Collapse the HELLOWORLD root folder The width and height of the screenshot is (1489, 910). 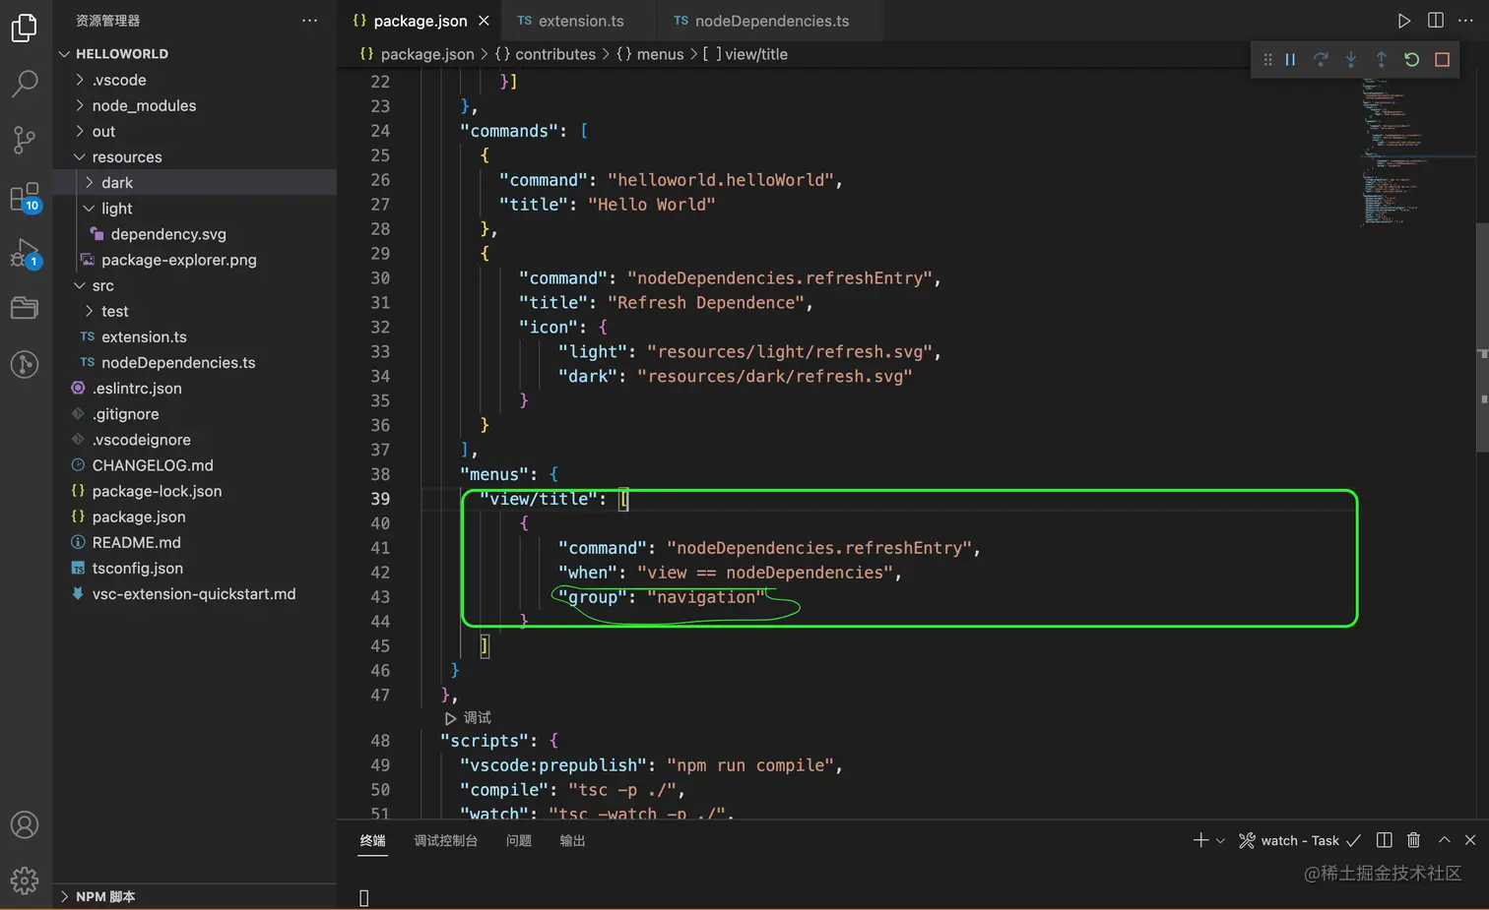coord(195,54)
